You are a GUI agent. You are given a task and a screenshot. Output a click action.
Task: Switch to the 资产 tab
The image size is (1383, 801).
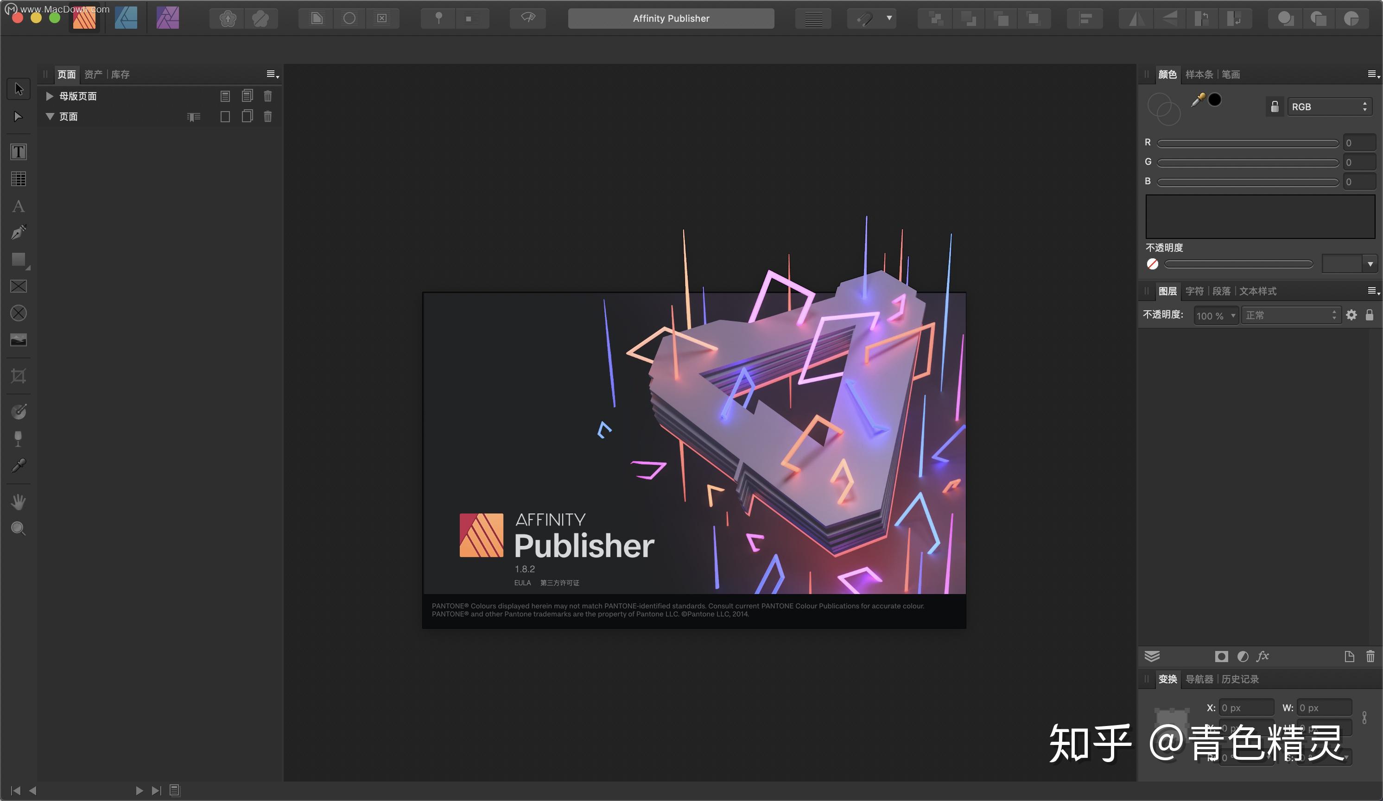click(x=93, y=74)
